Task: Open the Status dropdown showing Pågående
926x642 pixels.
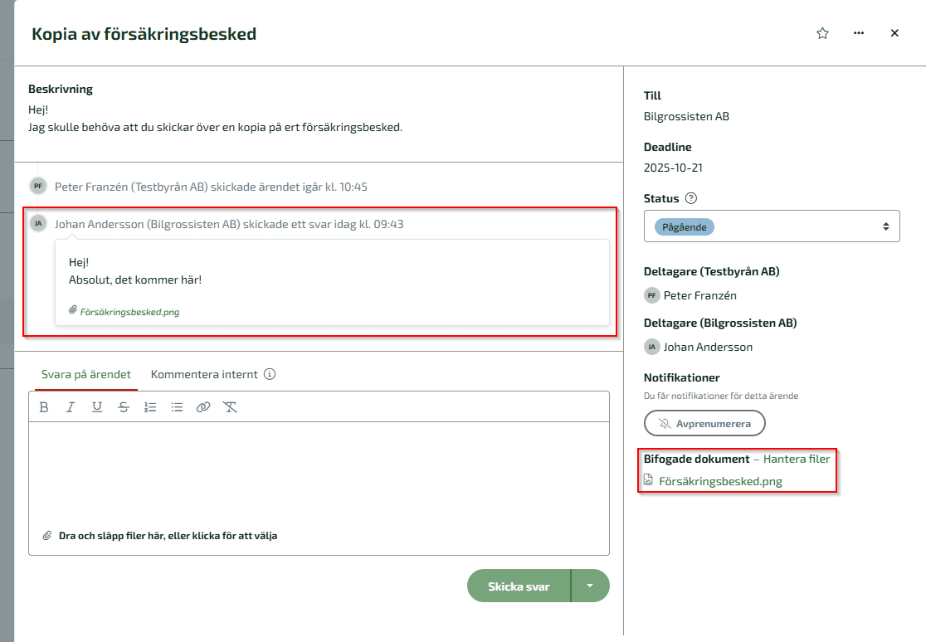Action: [772, 226]
